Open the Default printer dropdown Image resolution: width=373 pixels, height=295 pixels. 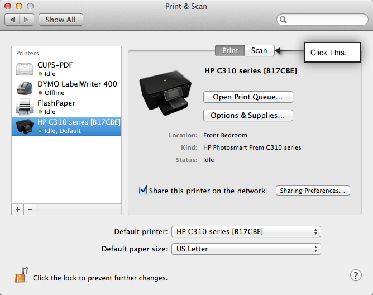(x=246, y=232)
